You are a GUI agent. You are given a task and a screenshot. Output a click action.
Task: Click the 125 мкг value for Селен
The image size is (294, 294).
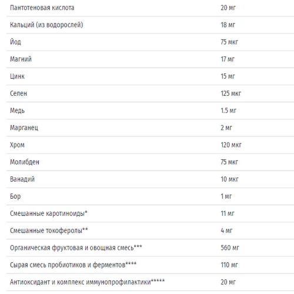tap(231, 93)
